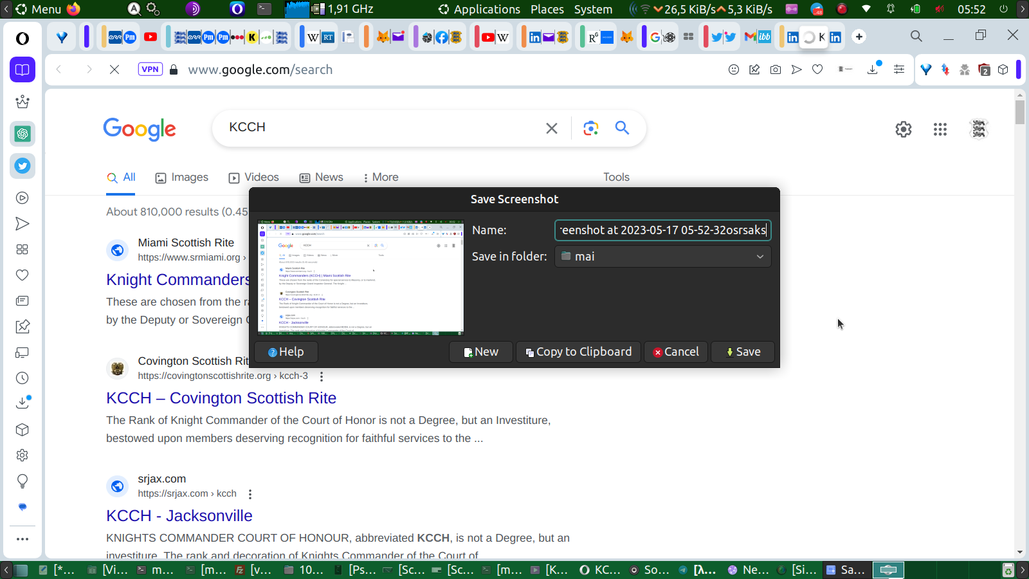Click New to take another screenshot

point(481,352)
